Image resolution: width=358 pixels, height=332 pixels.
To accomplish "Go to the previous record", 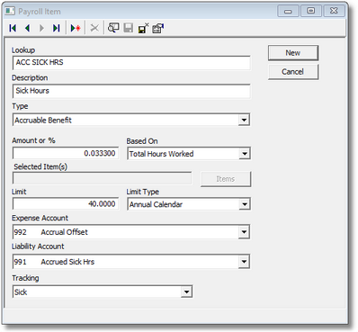I will pos(27,28).
